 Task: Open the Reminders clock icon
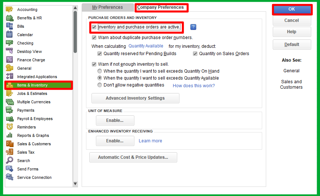click(x=10, y=127)
